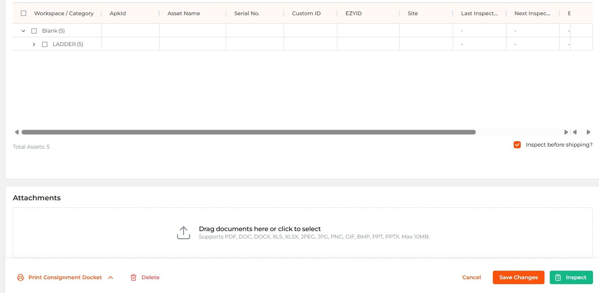
Task: Sort by Site column header
Action: (413, 13)
